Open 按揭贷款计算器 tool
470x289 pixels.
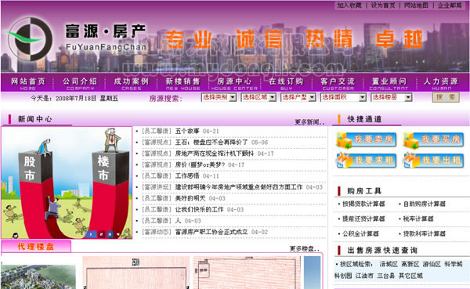[363, 204]
